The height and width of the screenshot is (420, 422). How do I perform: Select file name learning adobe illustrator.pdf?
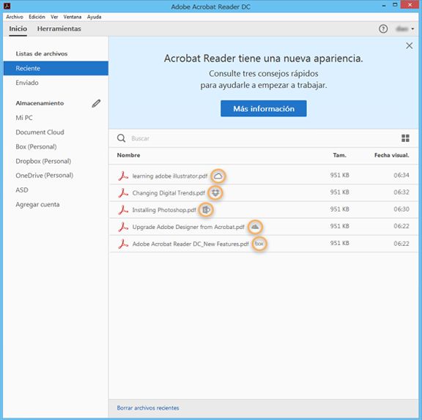tap(170, 176)
